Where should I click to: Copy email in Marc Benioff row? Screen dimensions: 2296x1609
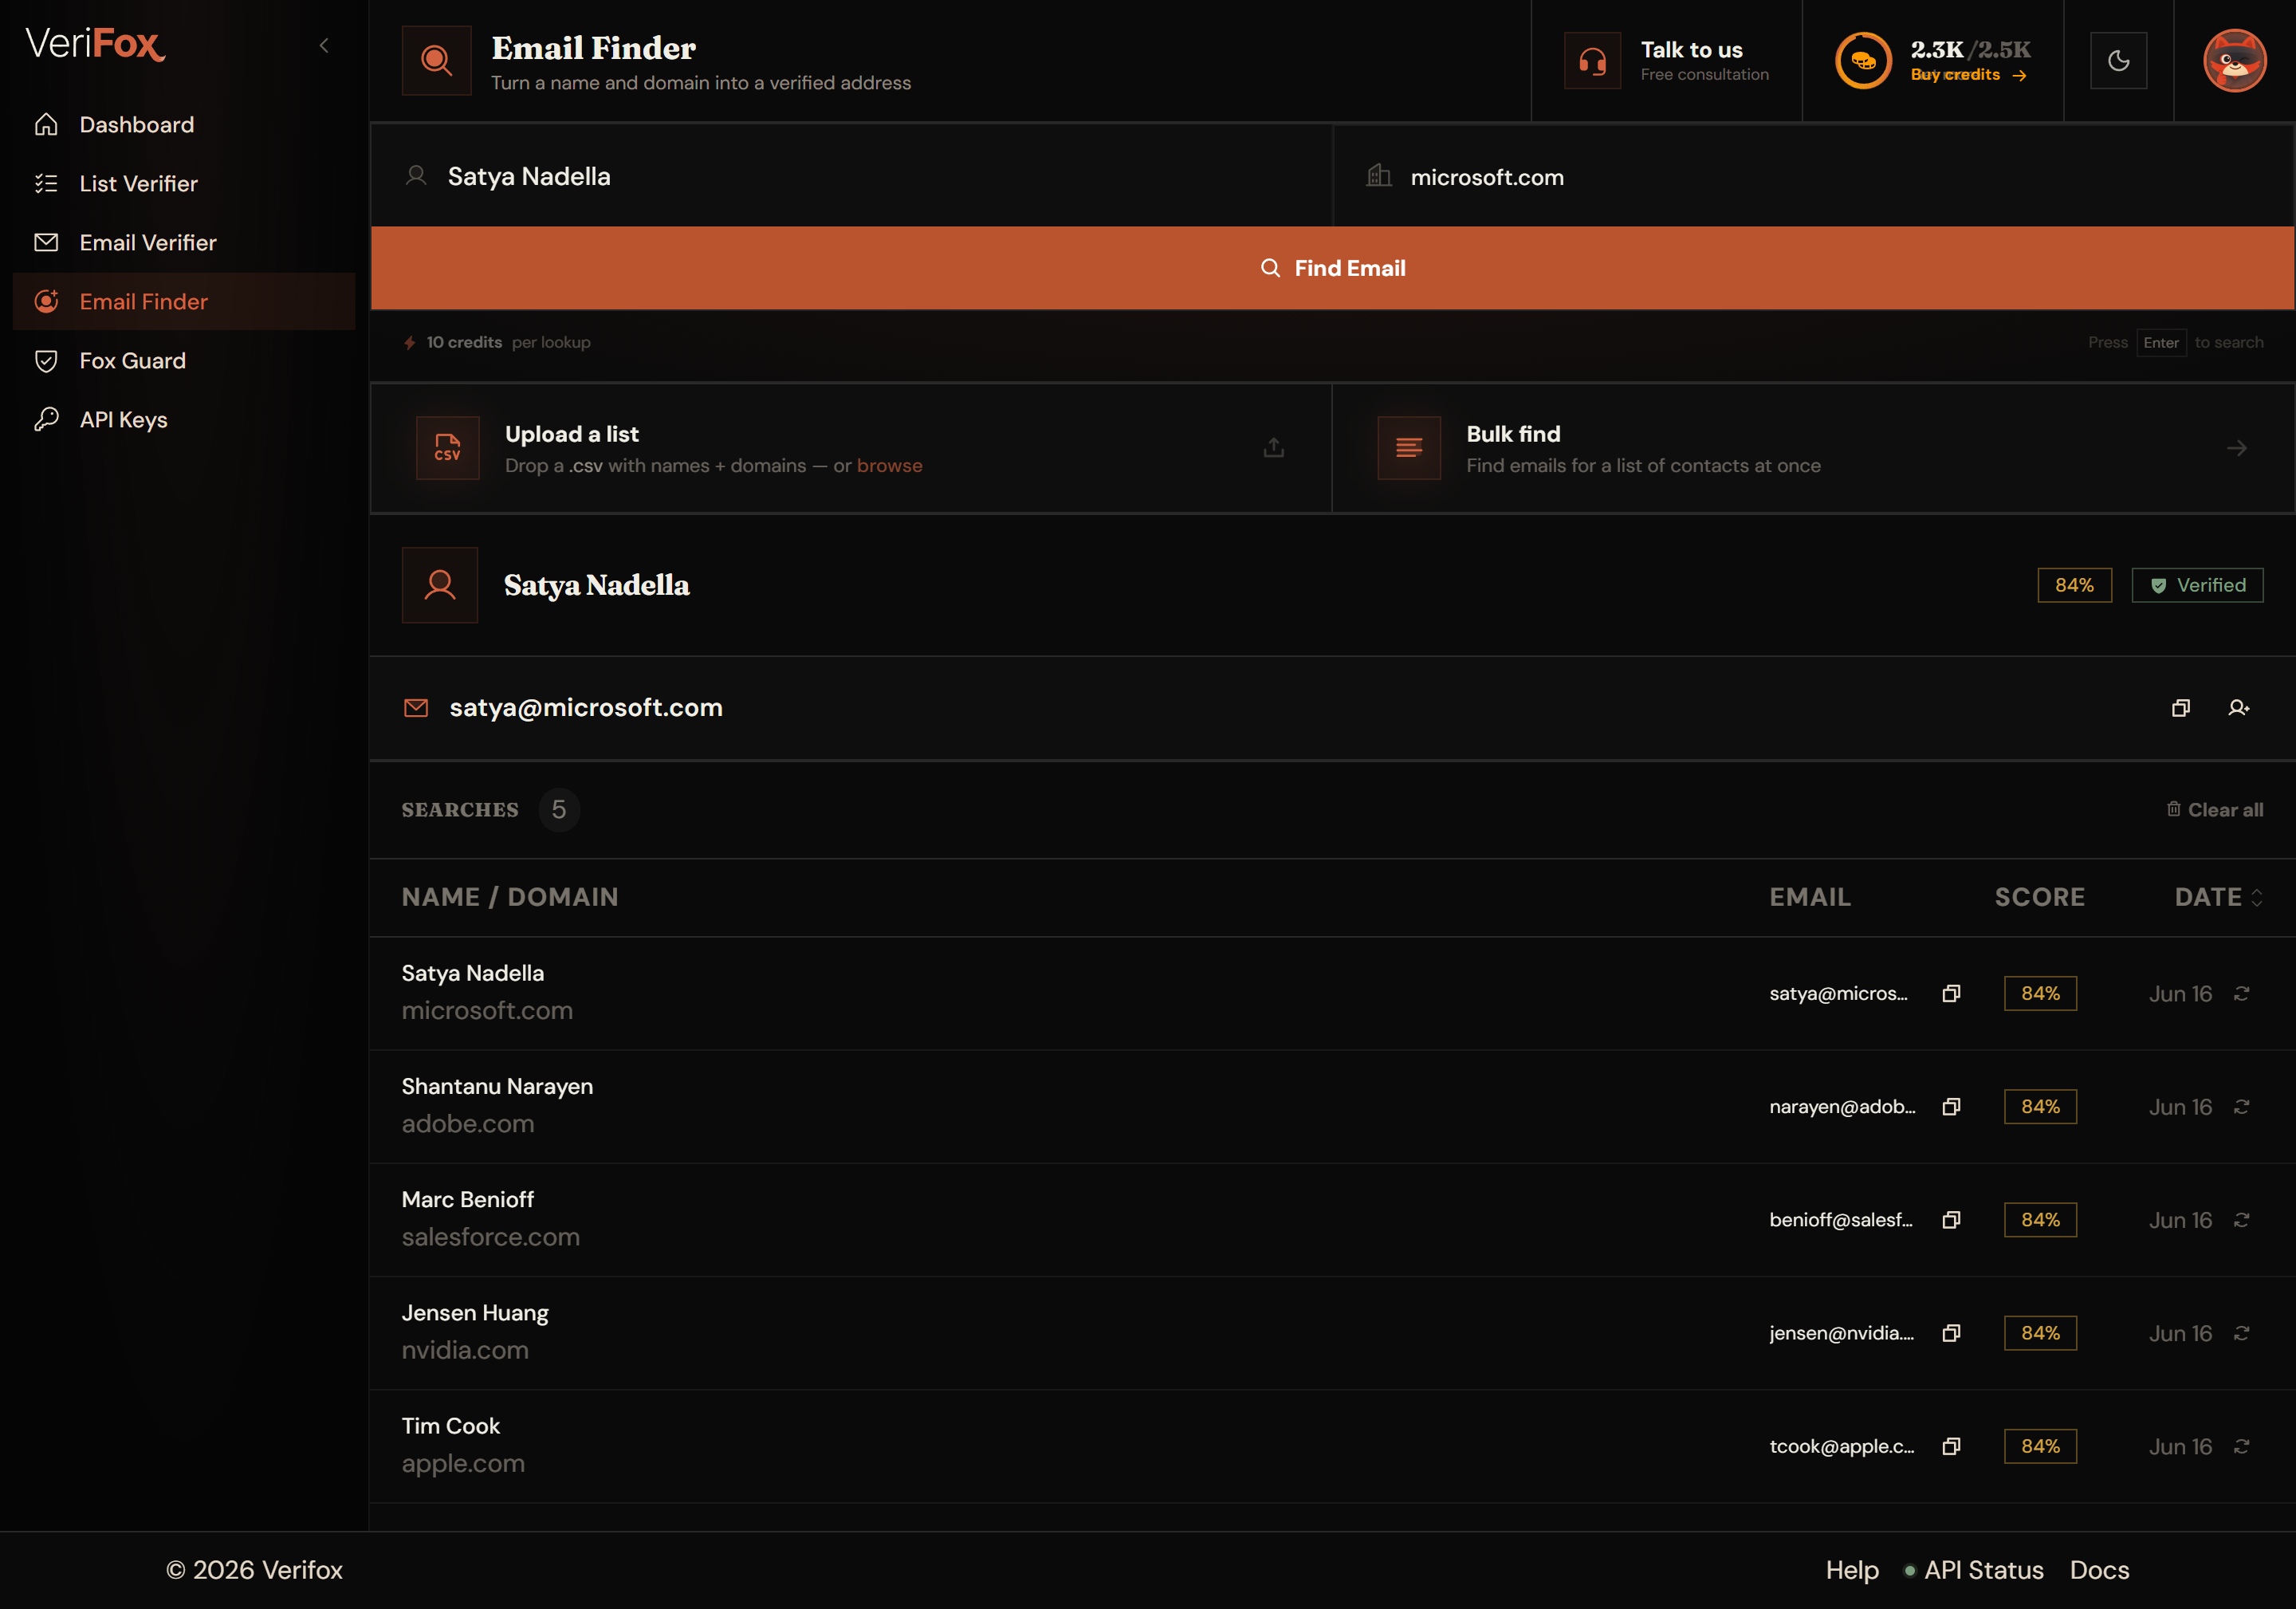pos(1951,1220)
